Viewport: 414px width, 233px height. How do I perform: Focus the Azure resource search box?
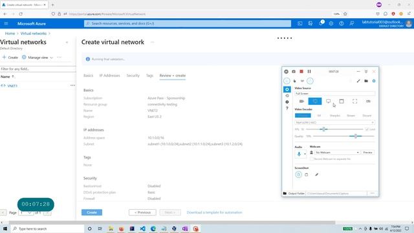[188, 23]
